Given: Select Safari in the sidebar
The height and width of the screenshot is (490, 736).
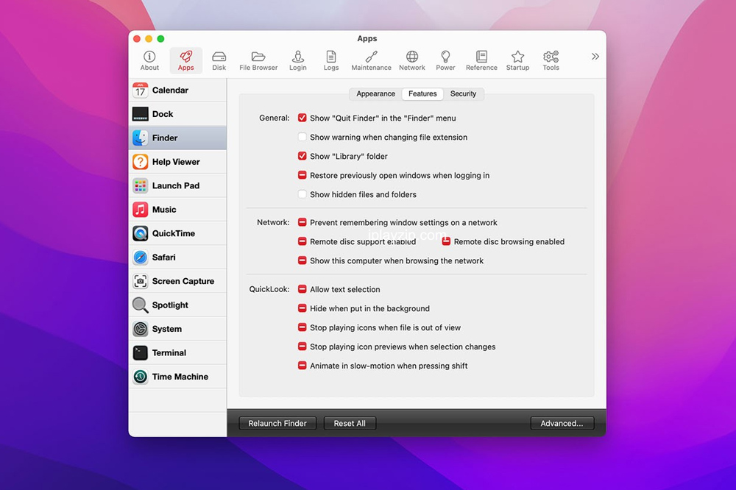Looking at the screenshot, I should pos(177,258).
